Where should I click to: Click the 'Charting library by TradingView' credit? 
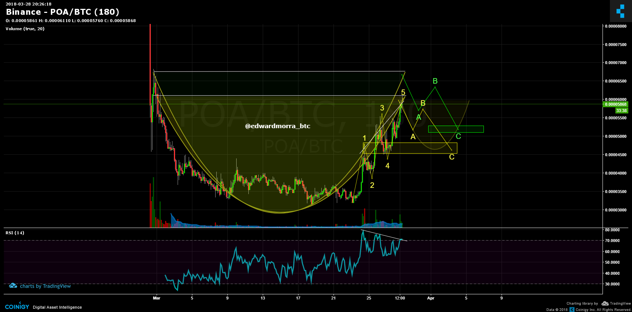pos(598,304)
